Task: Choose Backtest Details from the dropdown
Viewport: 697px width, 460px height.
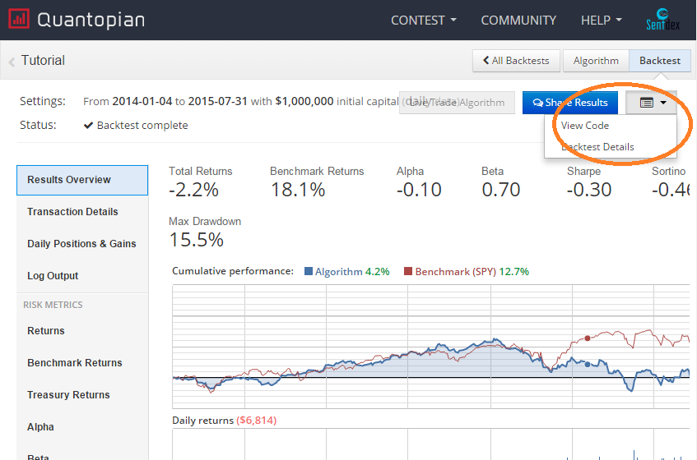Action: coord(597,147)
